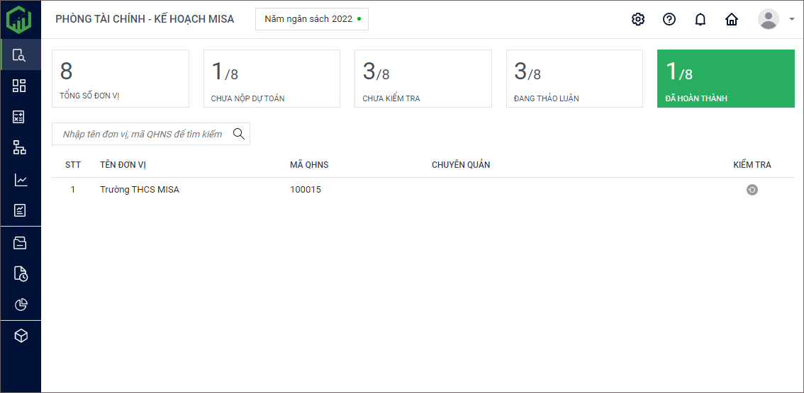Expand the user avatar dropdown arrow
This screenshot has width=804, height=393.
point(791,19)
